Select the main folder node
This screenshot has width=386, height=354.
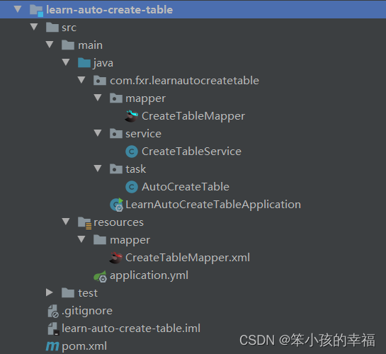click(90, 45)
